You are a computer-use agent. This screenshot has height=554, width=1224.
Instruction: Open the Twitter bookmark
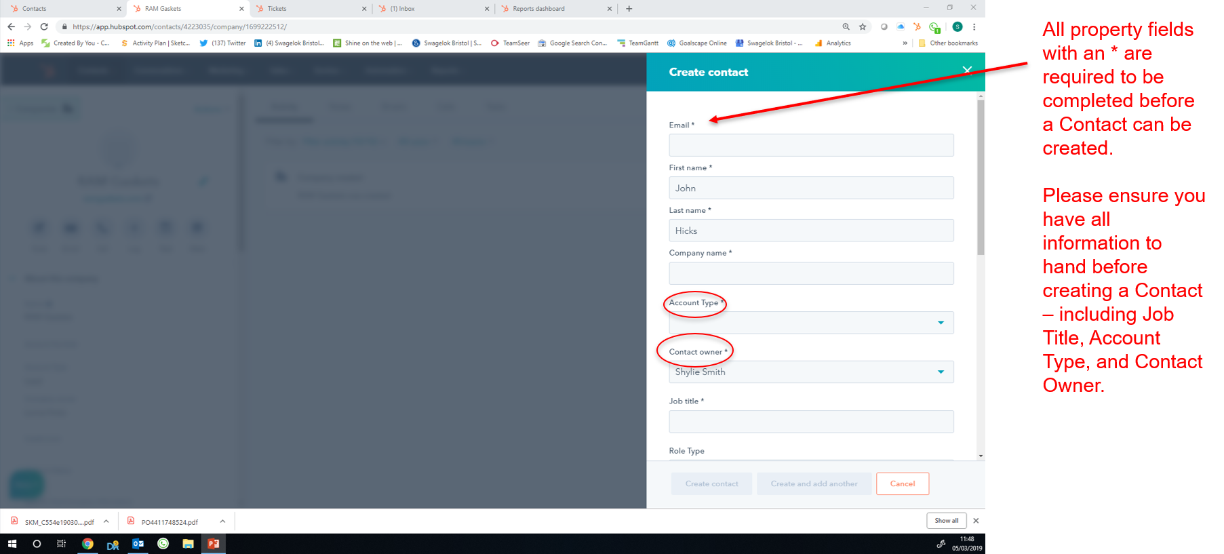tap(222, 43)
